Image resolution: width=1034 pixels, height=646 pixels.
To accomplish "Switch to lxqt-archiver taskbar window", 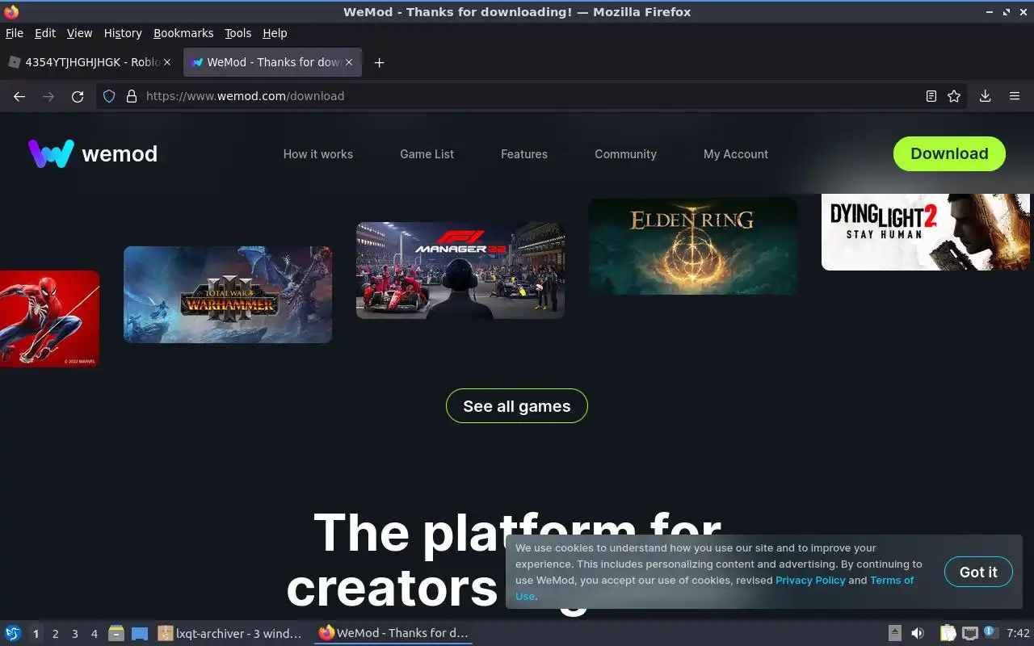I will (x=231, y=634).
